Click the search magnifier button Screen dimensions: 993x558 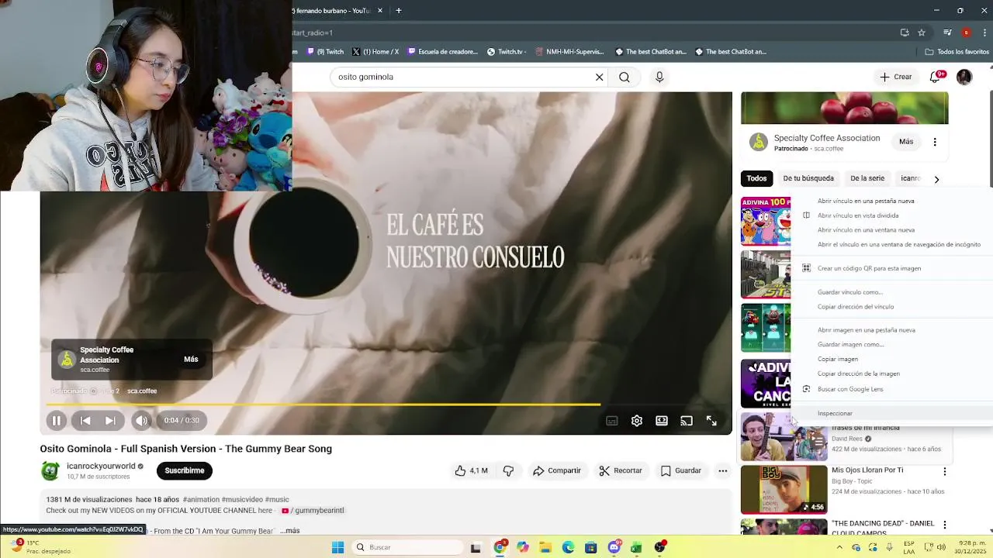click(x=624, y=77)
